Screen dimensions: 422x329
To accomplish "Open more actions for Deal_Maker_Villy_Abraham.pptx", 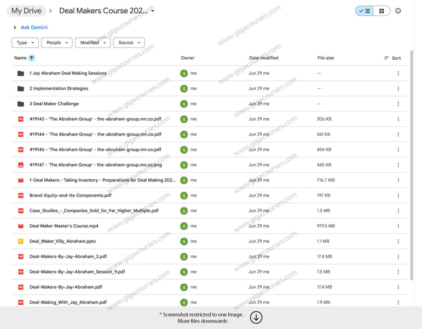I will (399, 241).
